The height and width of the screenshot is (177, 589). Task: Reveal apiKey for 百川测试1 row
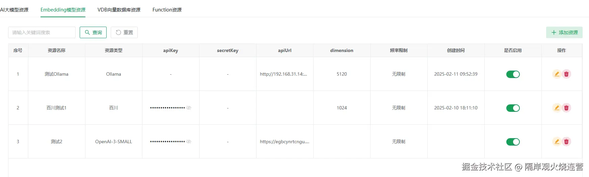point(189,108)
